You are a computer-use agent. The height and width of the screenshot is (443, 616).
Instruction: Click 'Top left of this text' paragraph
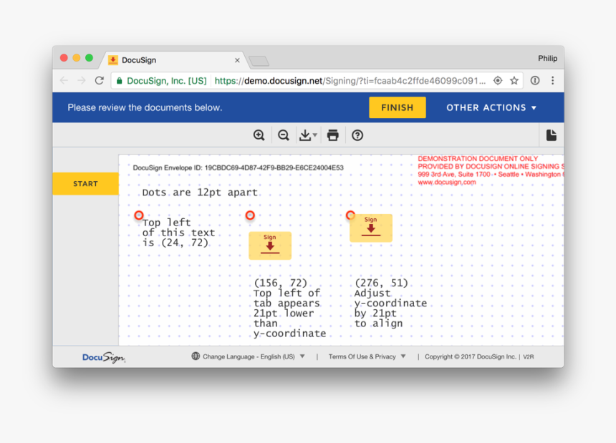[179, 233]
